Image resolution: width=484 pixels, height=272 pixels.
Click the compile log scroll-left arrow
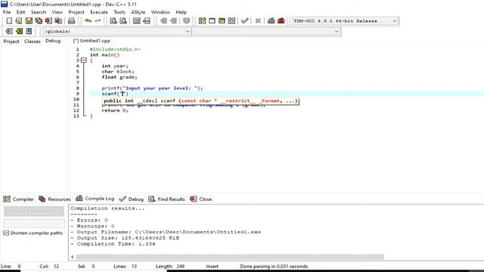(73, 257)
